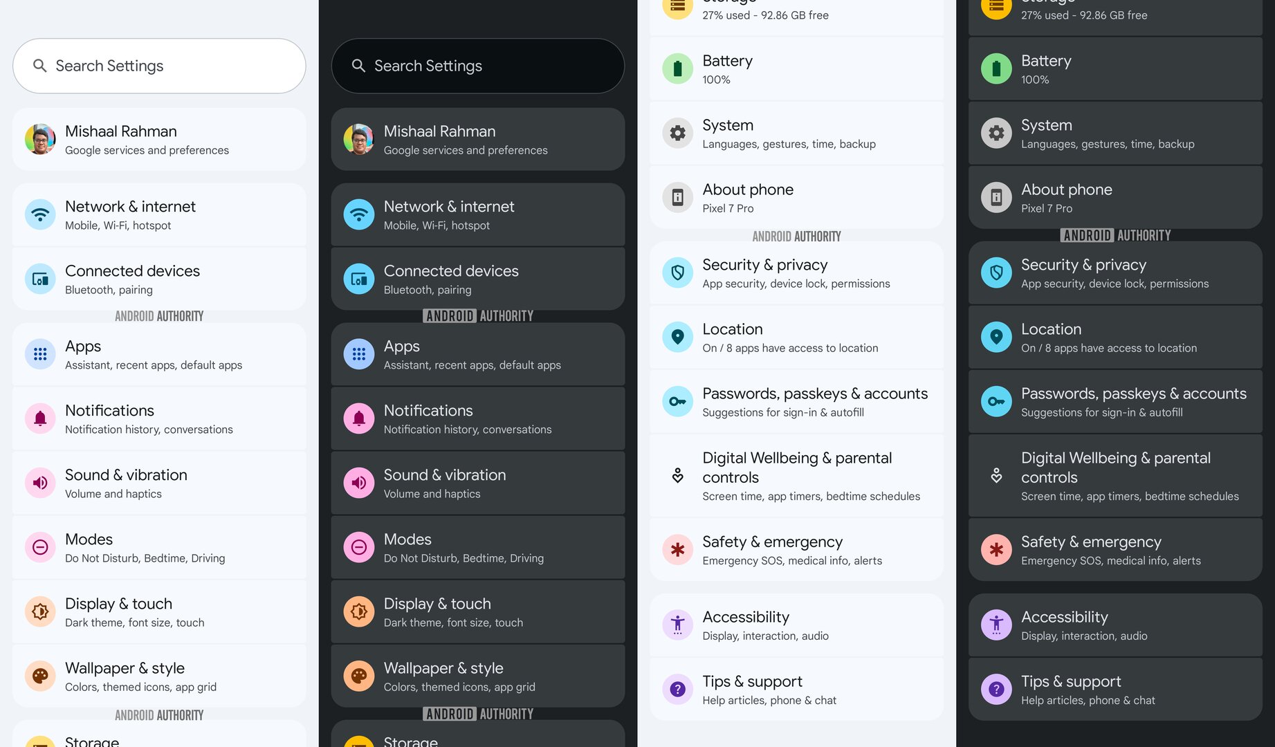Tap the Wallpaper & style palette icon, dark theme
The image size is (1275, 747).
click(359, 676)
